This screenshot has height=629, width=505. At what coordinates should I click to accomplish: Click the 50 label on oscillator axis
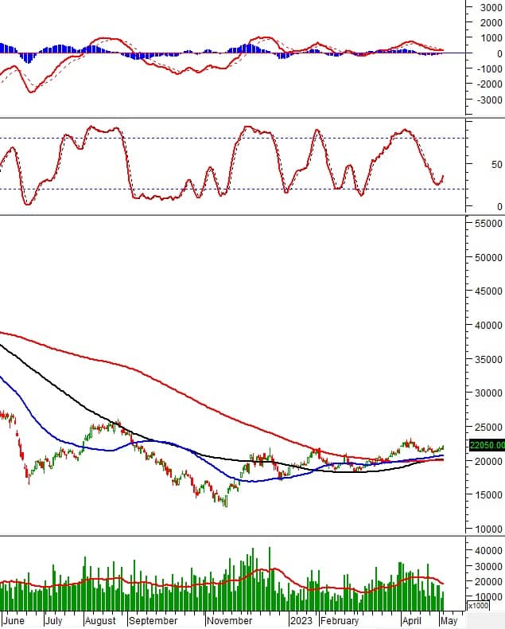click(496, 165)
